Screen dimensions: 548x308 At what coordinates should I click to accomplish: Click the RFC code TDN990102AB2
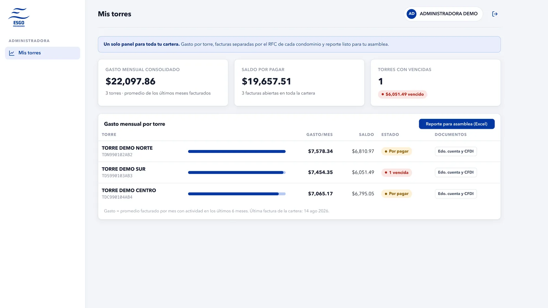tap(117, 155)
